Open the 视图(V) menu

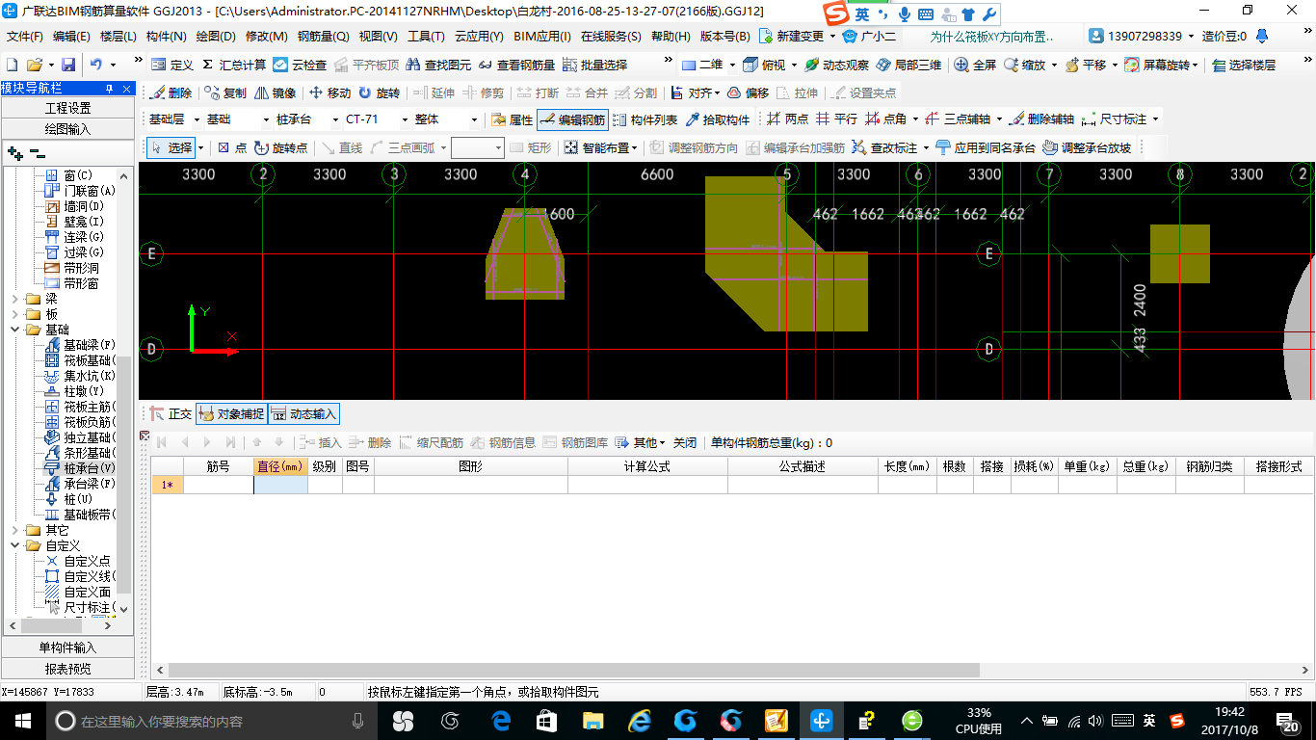coord(378,36)
